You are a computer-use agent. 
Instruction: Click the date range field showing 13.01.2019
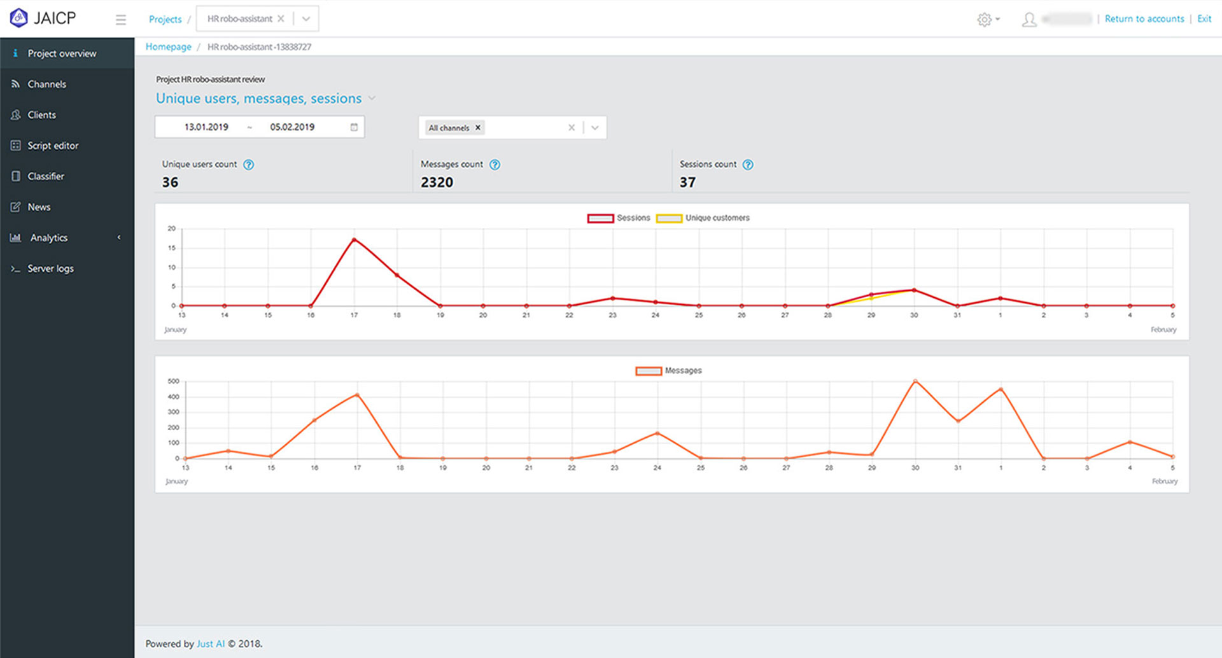[206, 127]
